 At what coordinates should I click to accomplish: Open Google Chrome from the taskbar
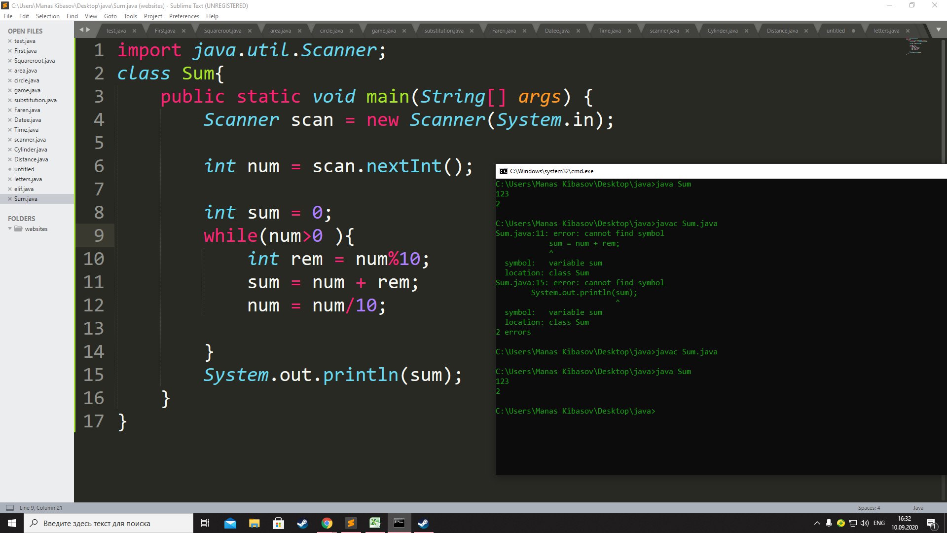point(327,523)
